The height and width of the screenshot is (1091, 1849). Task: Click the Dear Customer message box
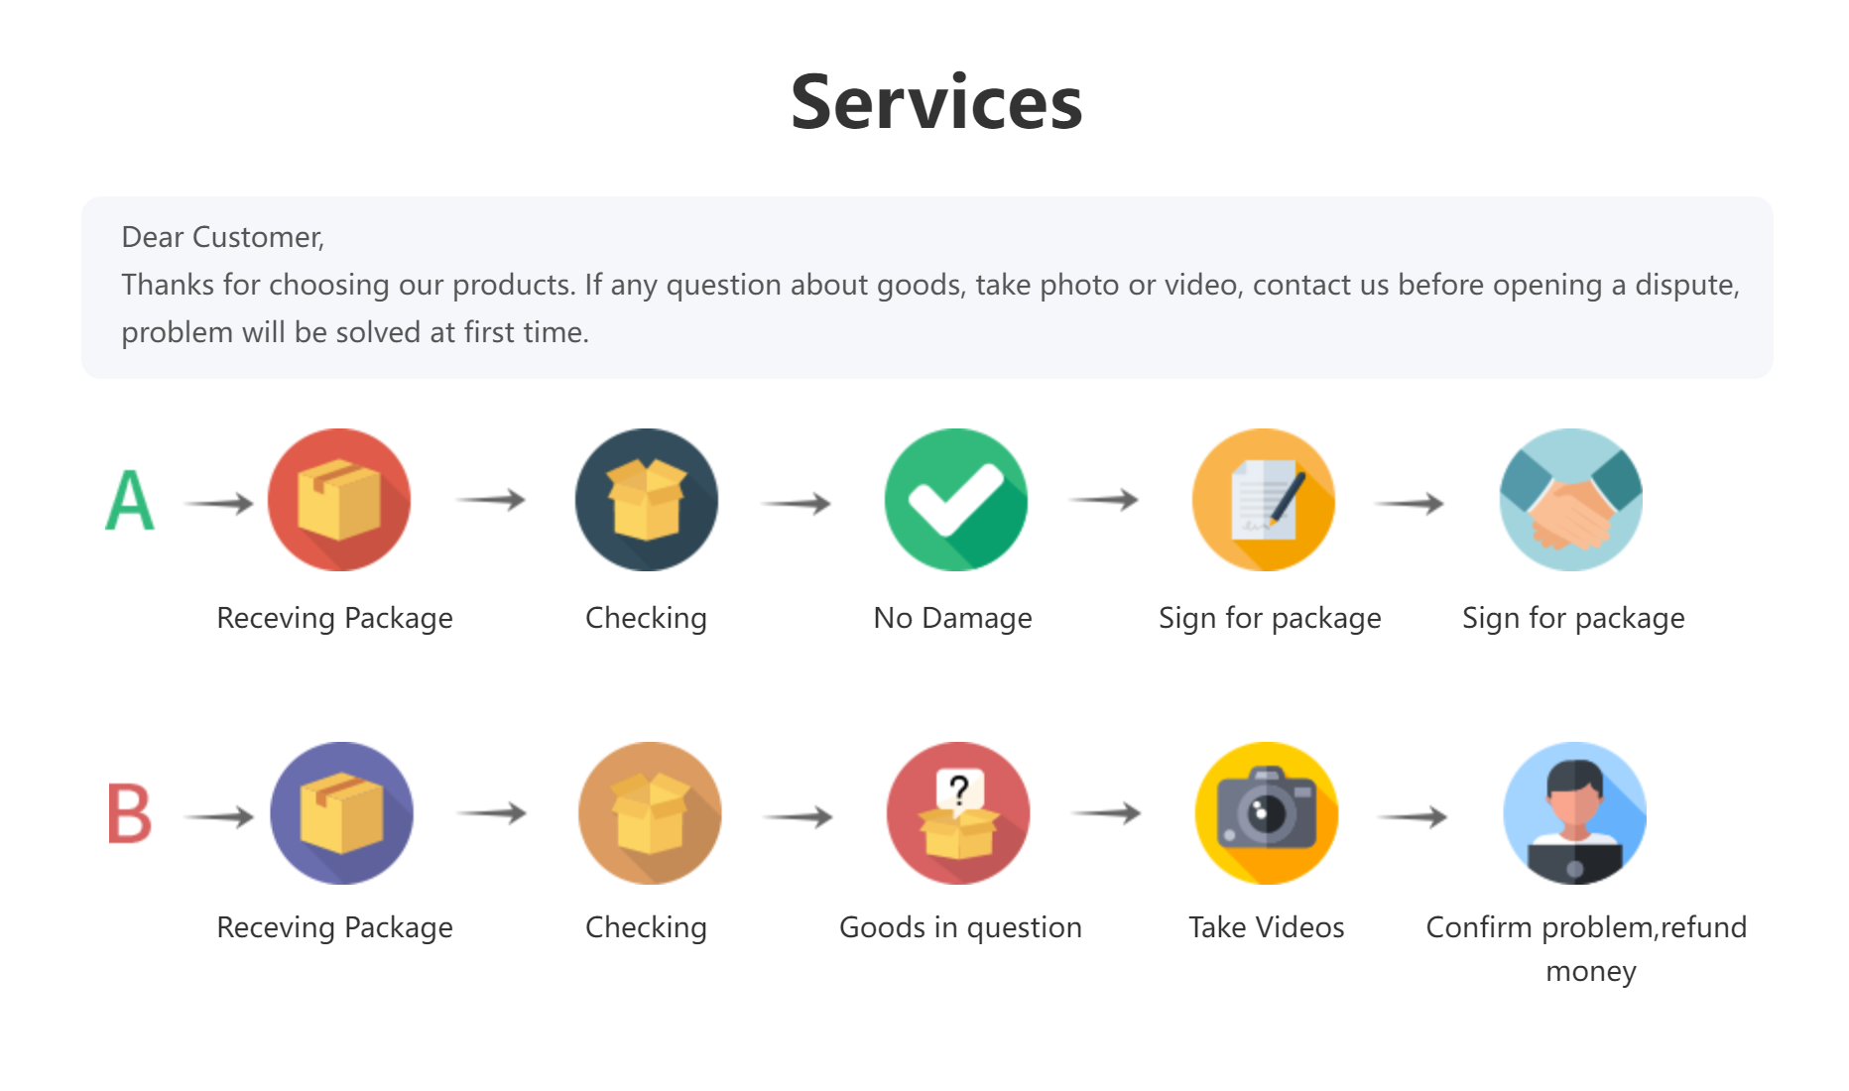[926, 287]
